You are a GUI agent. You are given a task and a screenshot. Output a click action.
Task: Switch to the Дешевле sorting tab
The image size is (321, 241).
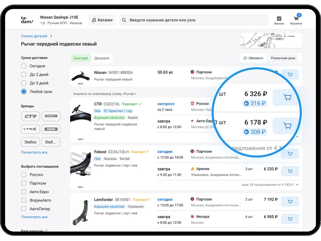pos(102,58)
